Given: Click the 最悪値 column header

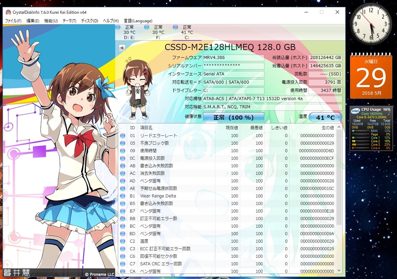Looking at the screenshot, I should [x=252, y=128].
